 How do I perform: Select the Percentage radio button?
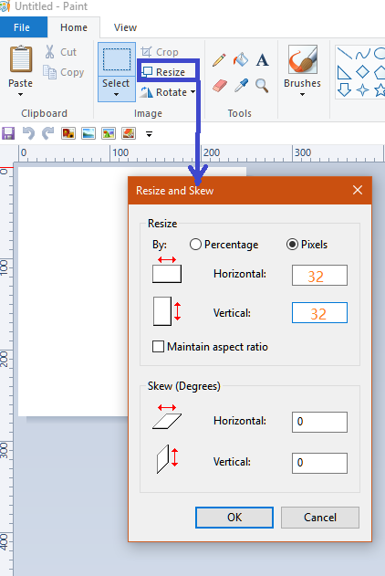[195, 245]
